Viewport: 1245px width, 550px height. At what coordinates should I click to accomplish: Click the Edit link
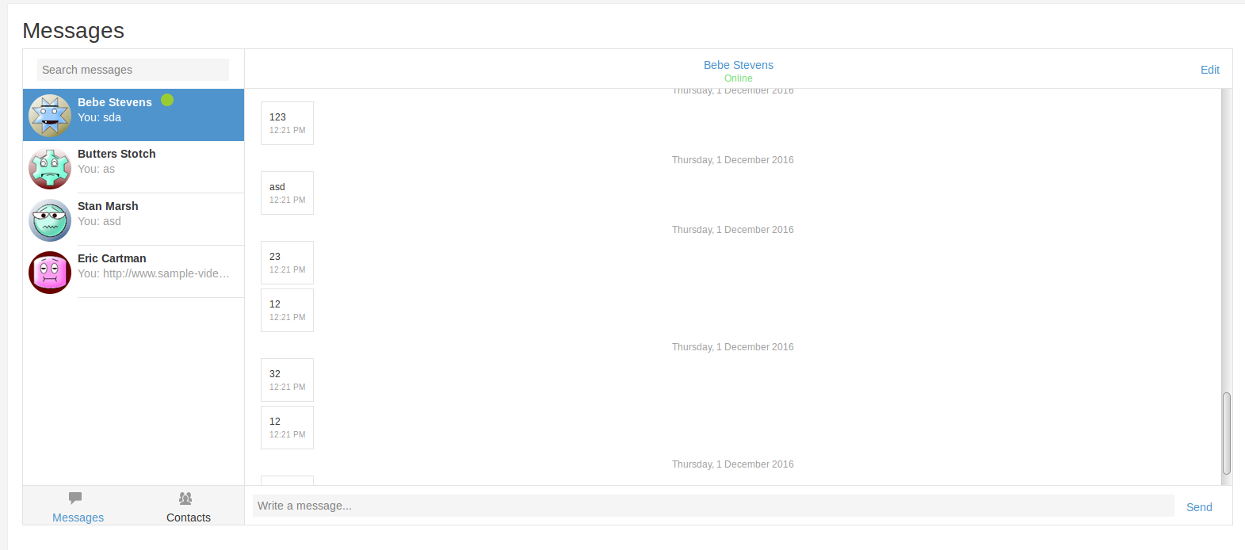point(1210,70)
